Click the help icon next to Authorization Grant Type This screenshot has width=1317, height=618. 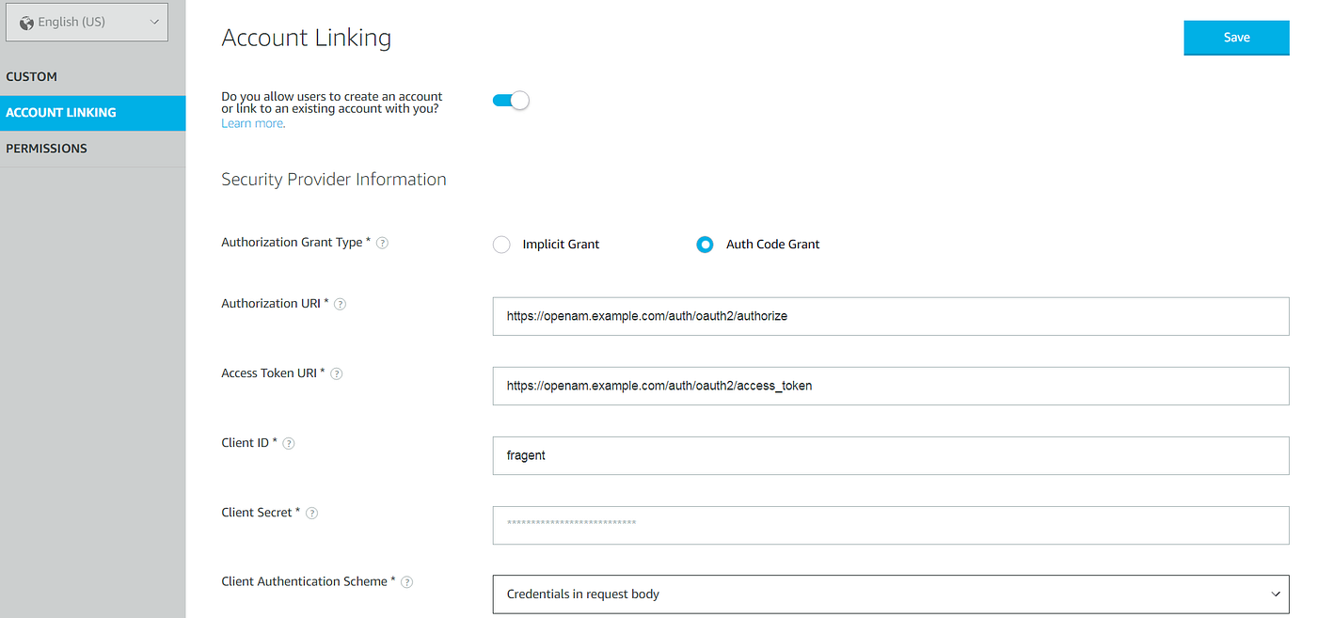click(382, 242)
